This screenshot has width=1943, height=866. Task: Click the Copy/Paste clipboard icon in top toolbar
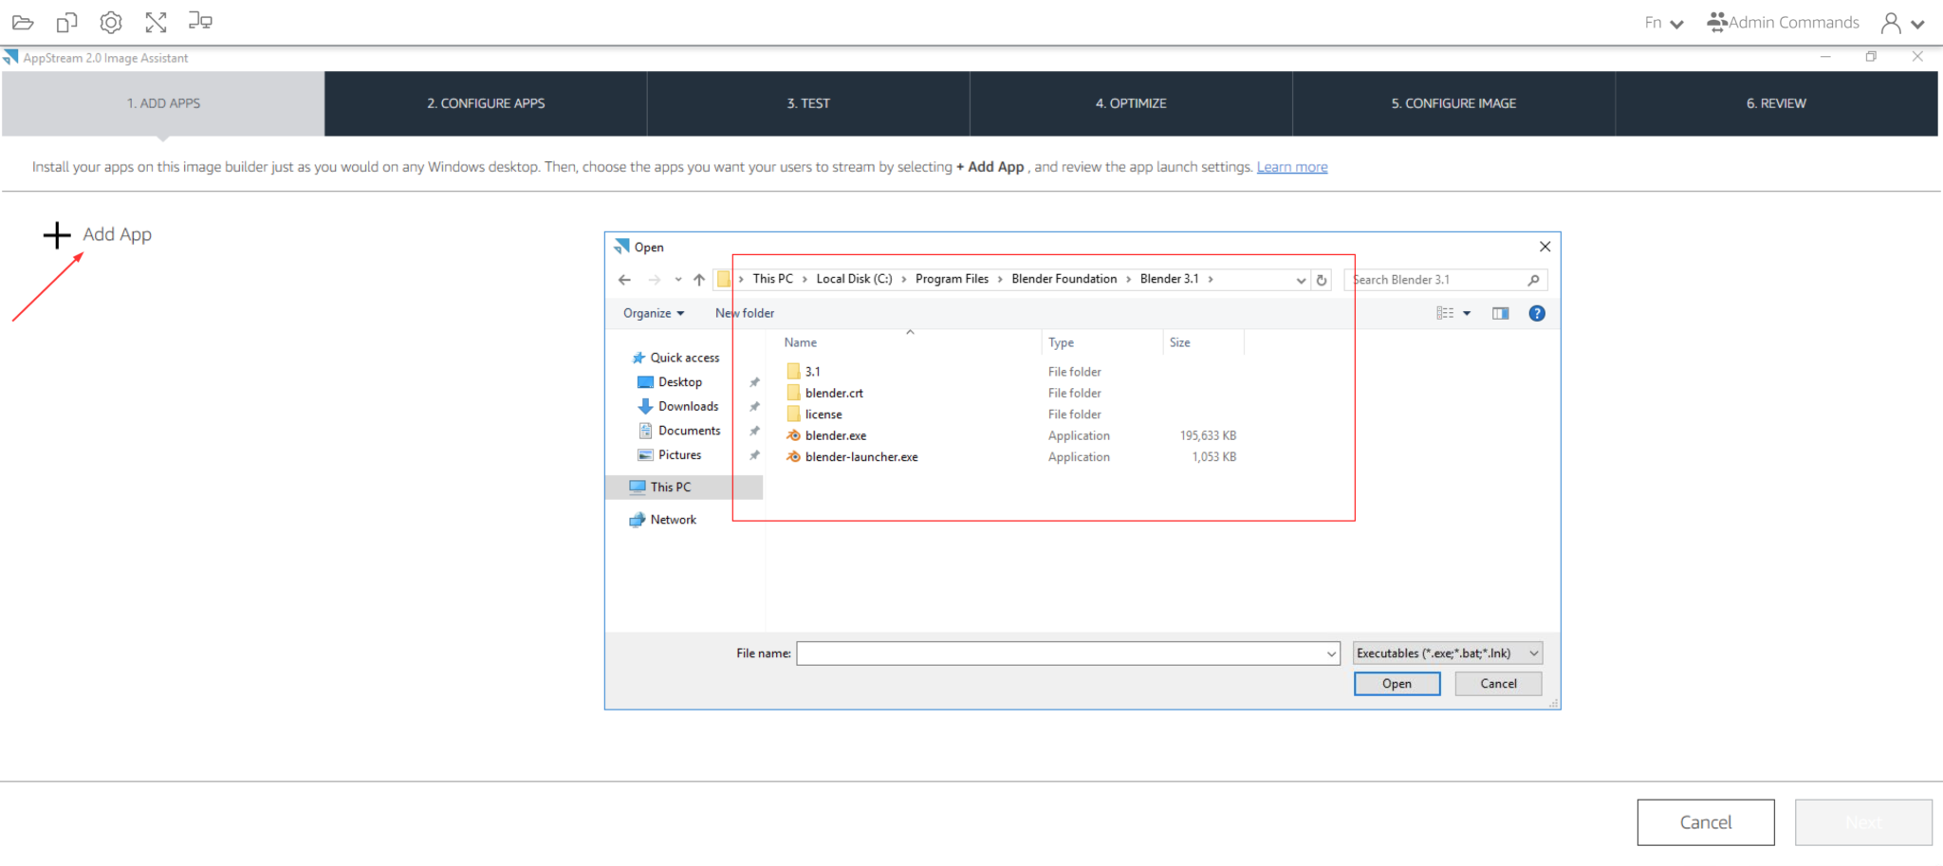coord(66,21)
